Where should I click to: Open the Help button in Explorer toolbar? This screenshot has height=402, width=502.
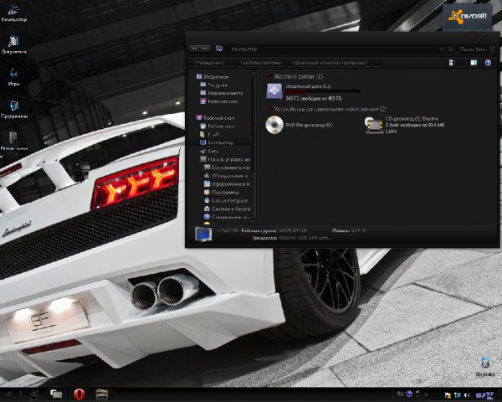pos(488,63)
